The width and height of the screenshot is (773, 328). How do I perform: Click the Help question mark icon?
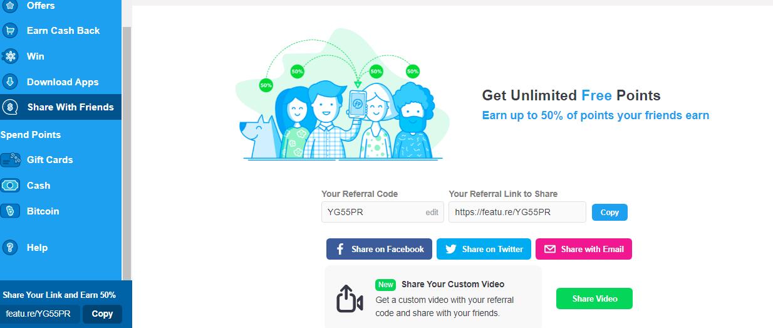tap(10, 248)
